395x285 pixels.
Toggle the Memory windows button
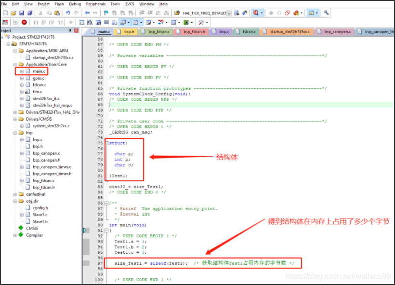(135, 23)
